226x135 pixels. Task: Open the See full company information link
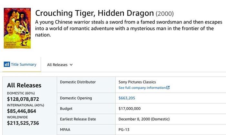144,88
